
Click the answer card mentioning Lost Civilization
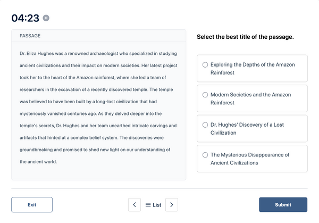click(x=252, y=128)
